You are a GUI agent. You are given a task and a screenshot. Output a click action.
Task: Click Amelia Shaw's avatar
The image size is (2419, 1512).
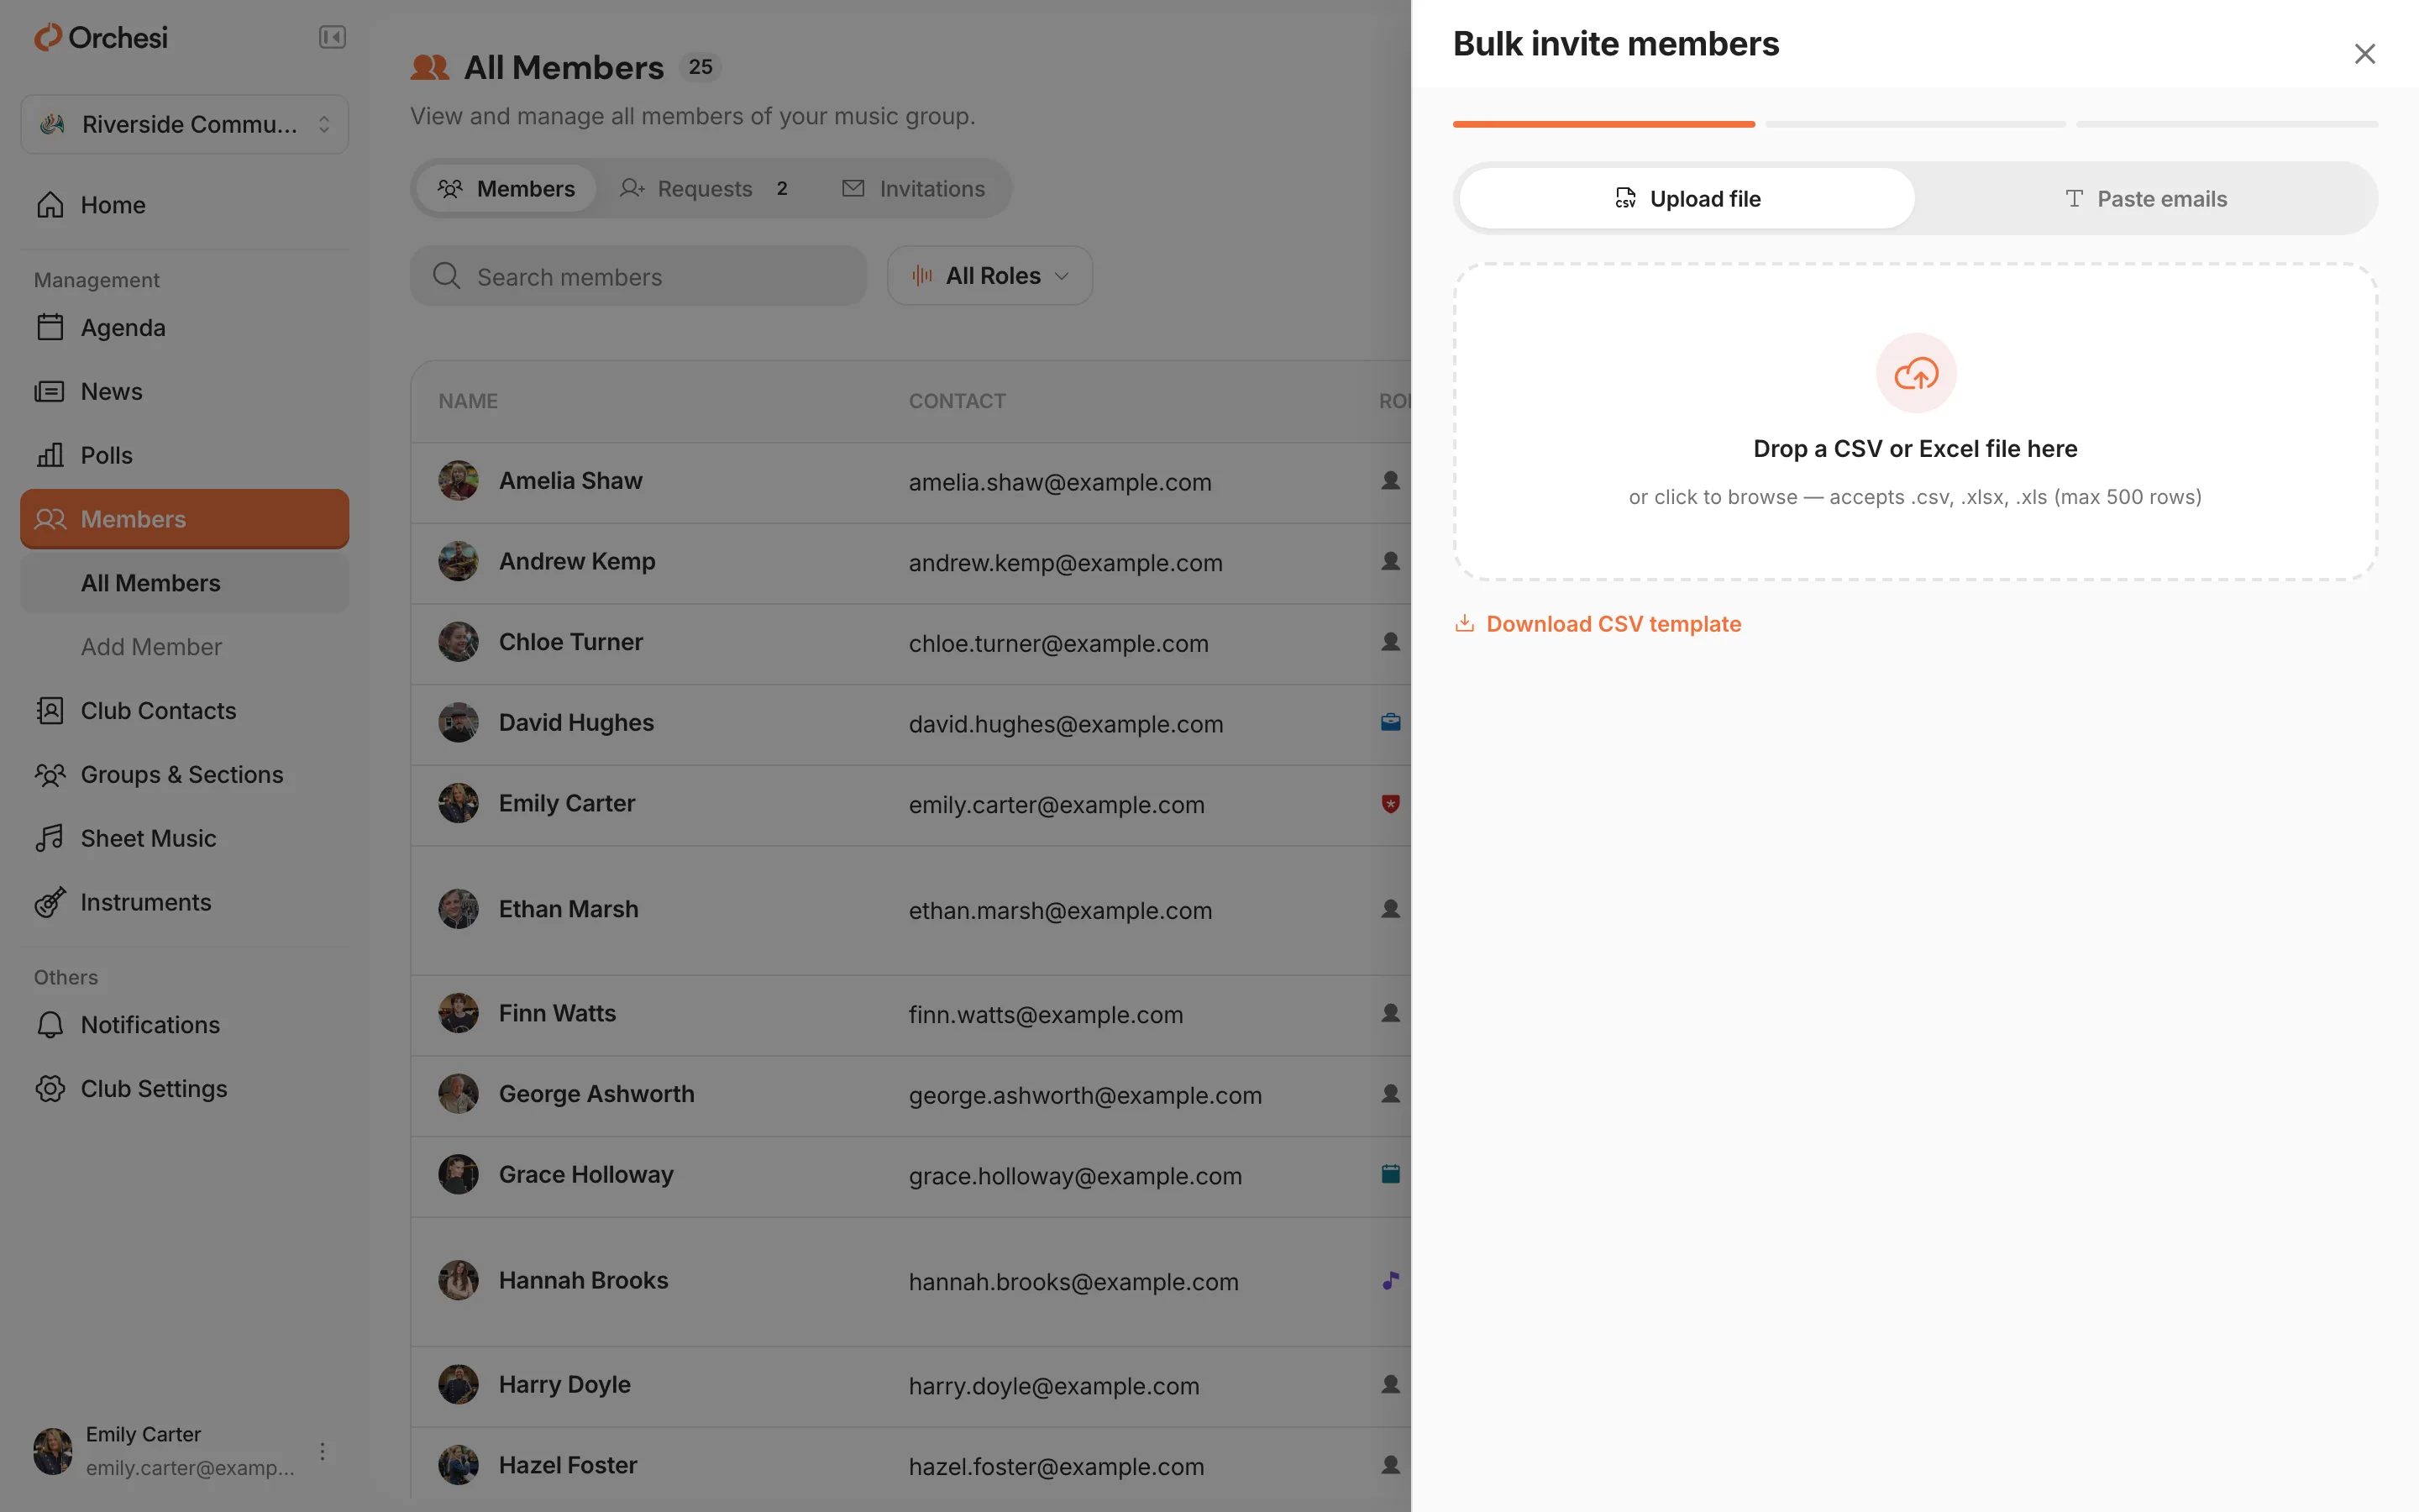tap(458, 481)
